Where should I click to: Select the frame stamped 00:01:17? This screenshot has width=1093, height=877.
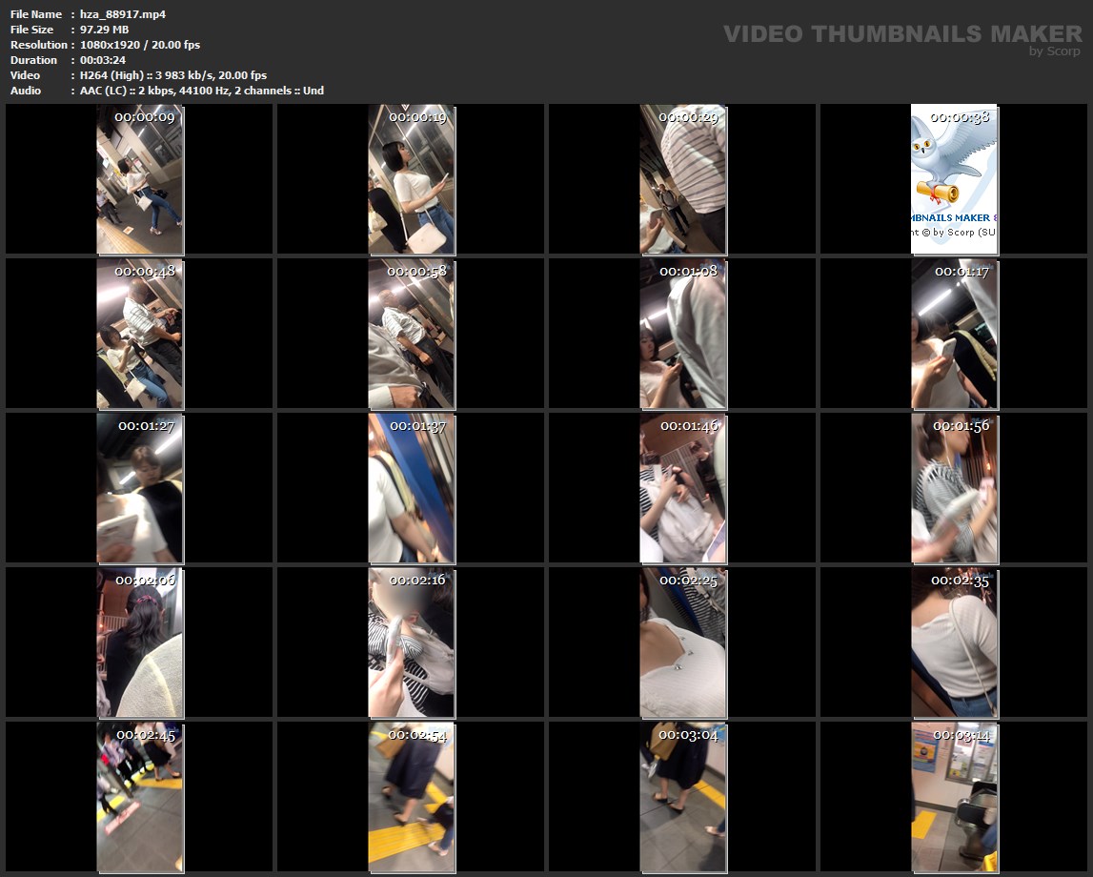(954, 334)
